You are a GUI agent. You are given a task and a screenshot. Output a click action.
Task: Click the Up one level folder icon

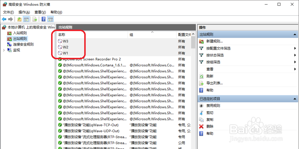coord(19,19)
